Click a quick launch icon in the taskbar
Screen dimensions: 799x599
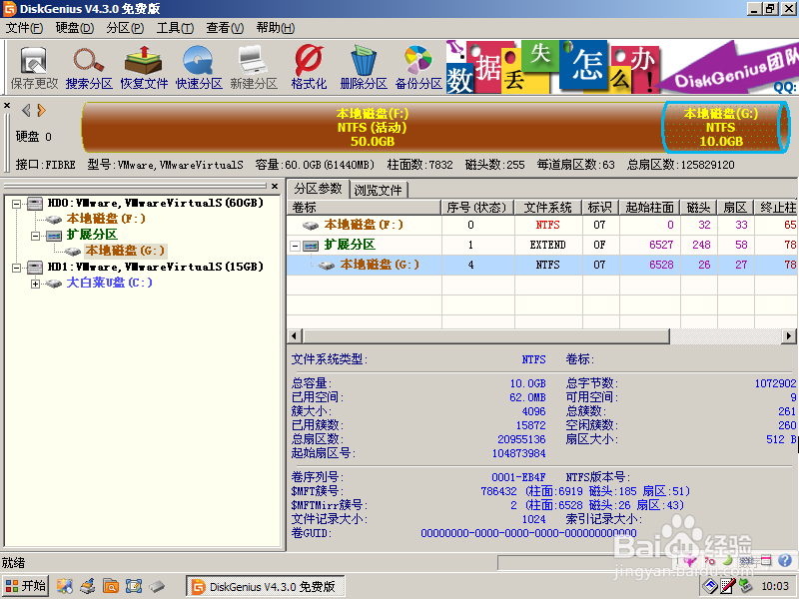point(65,586)
